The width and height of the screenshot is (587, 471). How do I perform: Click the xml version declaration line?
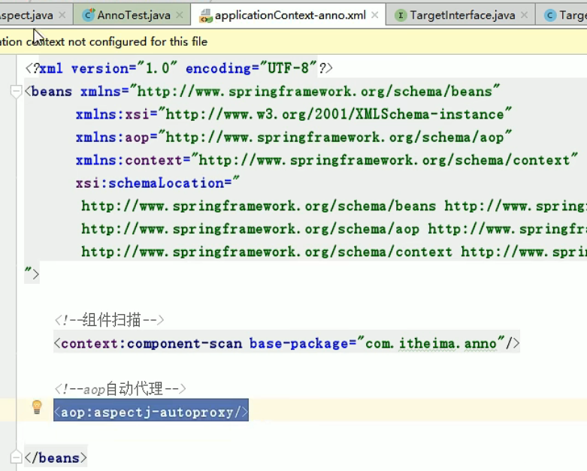click(179, 68)
